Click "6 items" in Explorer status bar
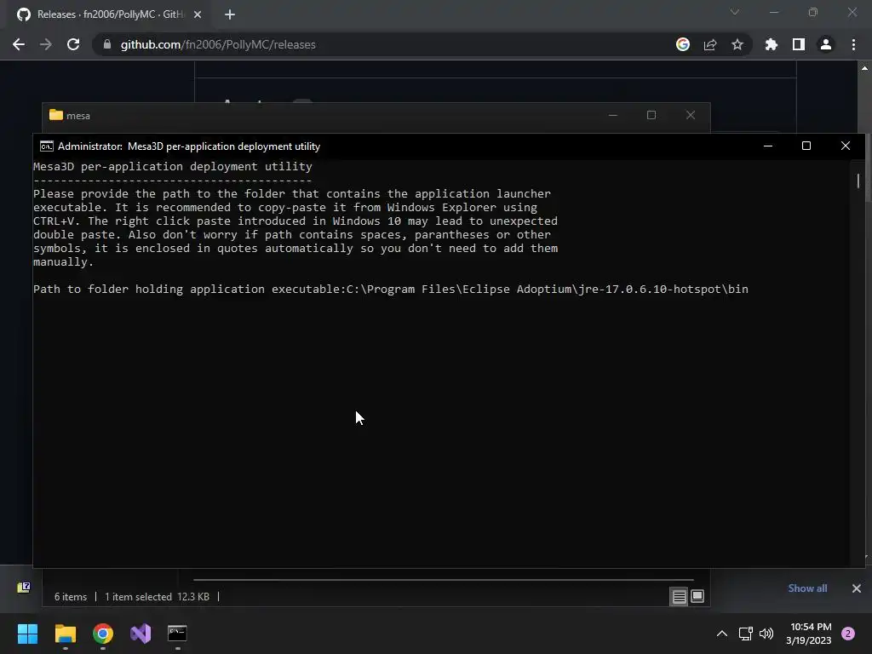Viewport: 872px width, 654px height. pos(71,597)
